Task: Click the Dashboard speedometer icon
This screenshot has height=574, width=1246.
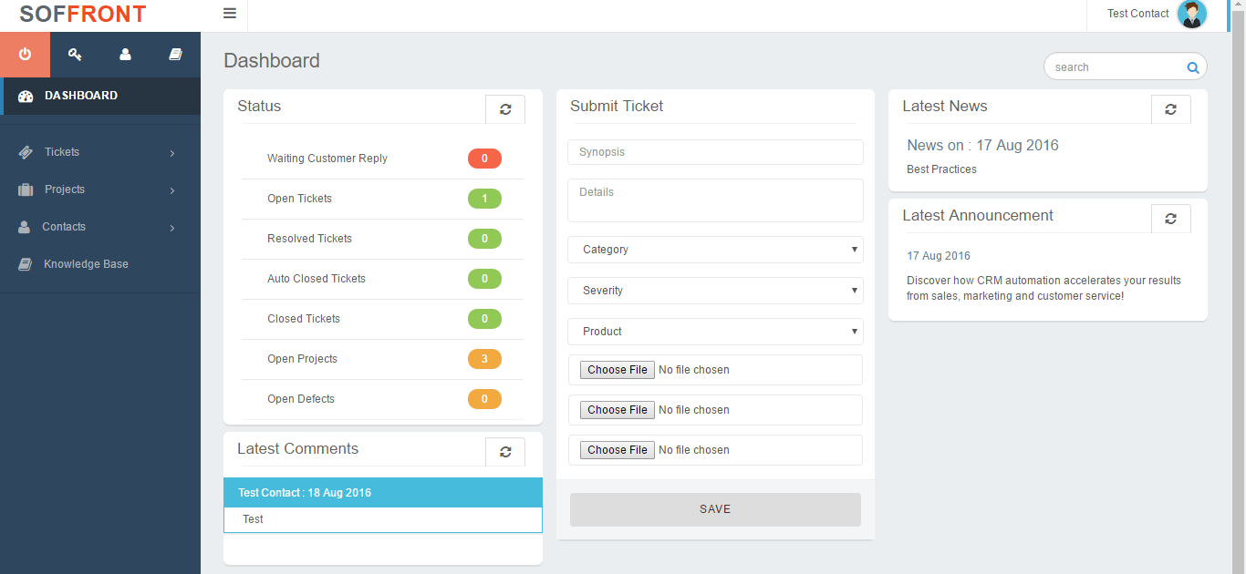Action: coord(26,95)
